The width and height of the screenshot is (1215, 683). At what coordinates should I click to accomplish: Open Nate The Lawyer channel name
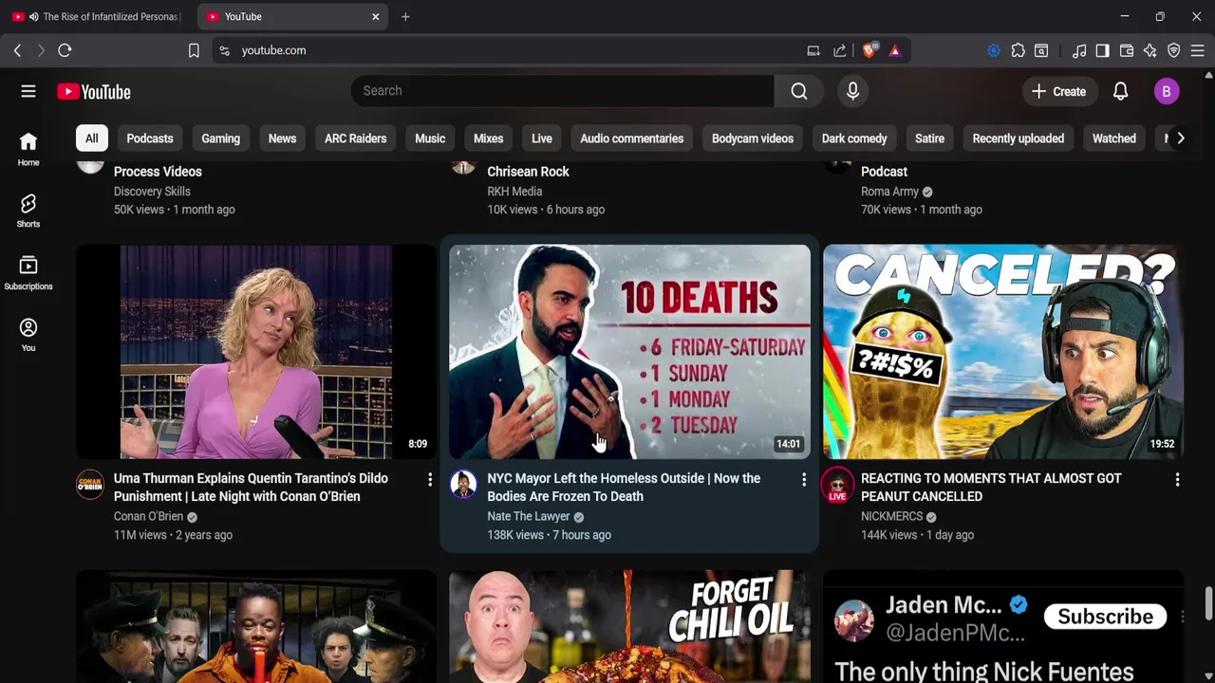pyautogui.click(x=528, y=516)
